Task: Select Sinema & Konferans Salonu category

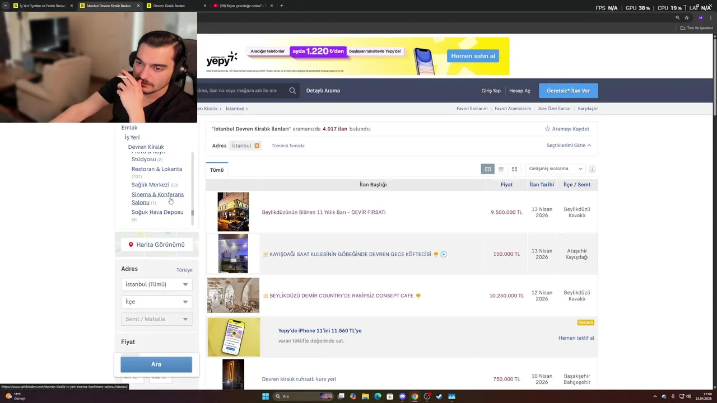Action: pos(157,198)
